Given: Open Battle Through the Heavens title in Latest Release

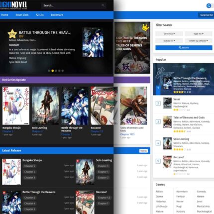Looking at the screenshot, I should pyautogui.click(x=39, y=192).
